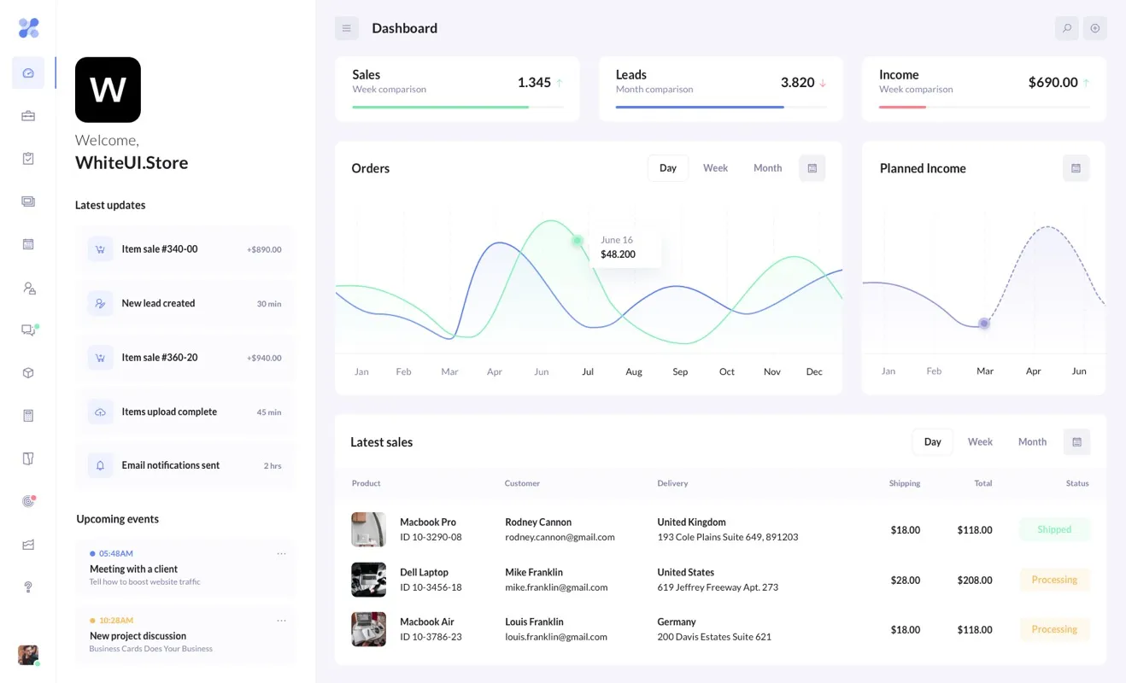Select the users contacts icon in sidebar
The width and height of the screenshot is (1126, 683).
coord(28,287)
